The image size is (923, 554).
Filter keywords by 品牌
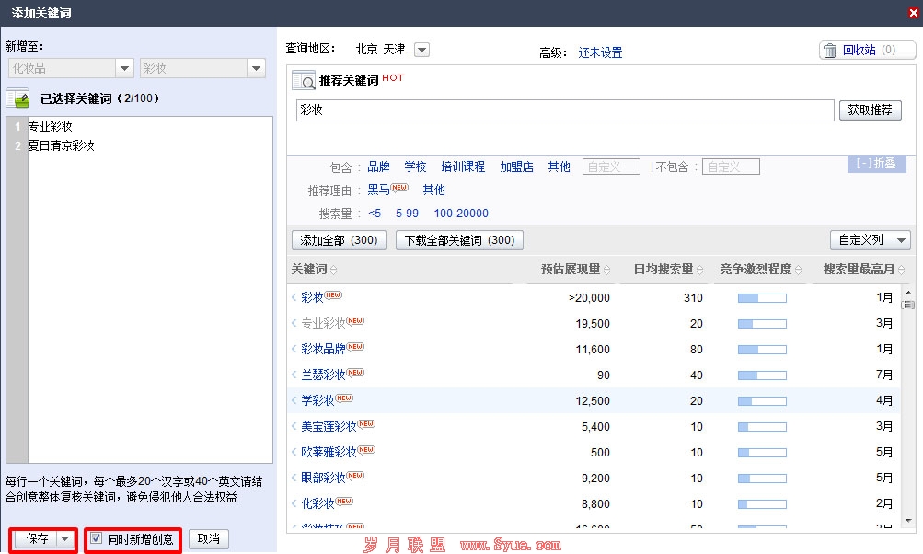(x=378, y=167)
